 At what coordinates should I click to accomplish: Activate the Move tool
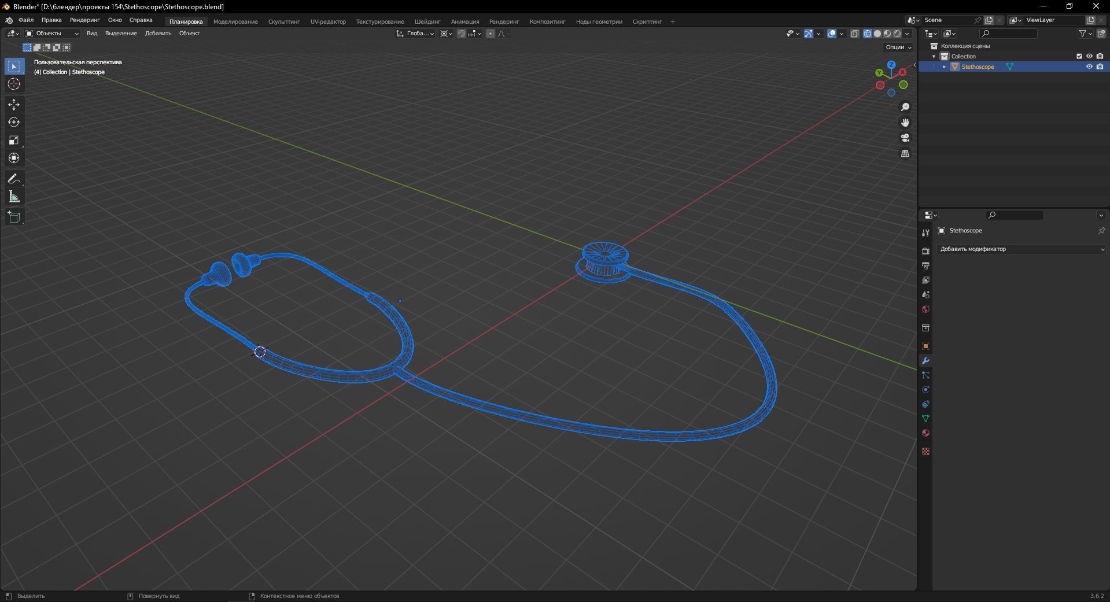pos(14,105)
